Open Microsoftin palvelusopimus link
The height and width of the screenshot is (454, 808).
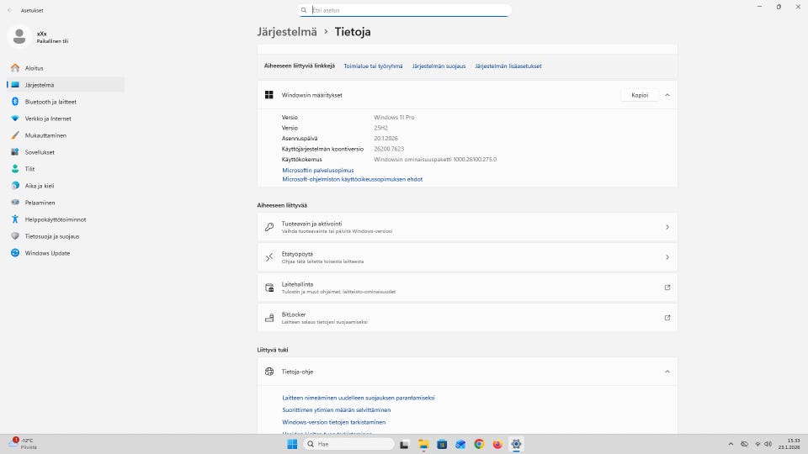[x=317, y=170]
